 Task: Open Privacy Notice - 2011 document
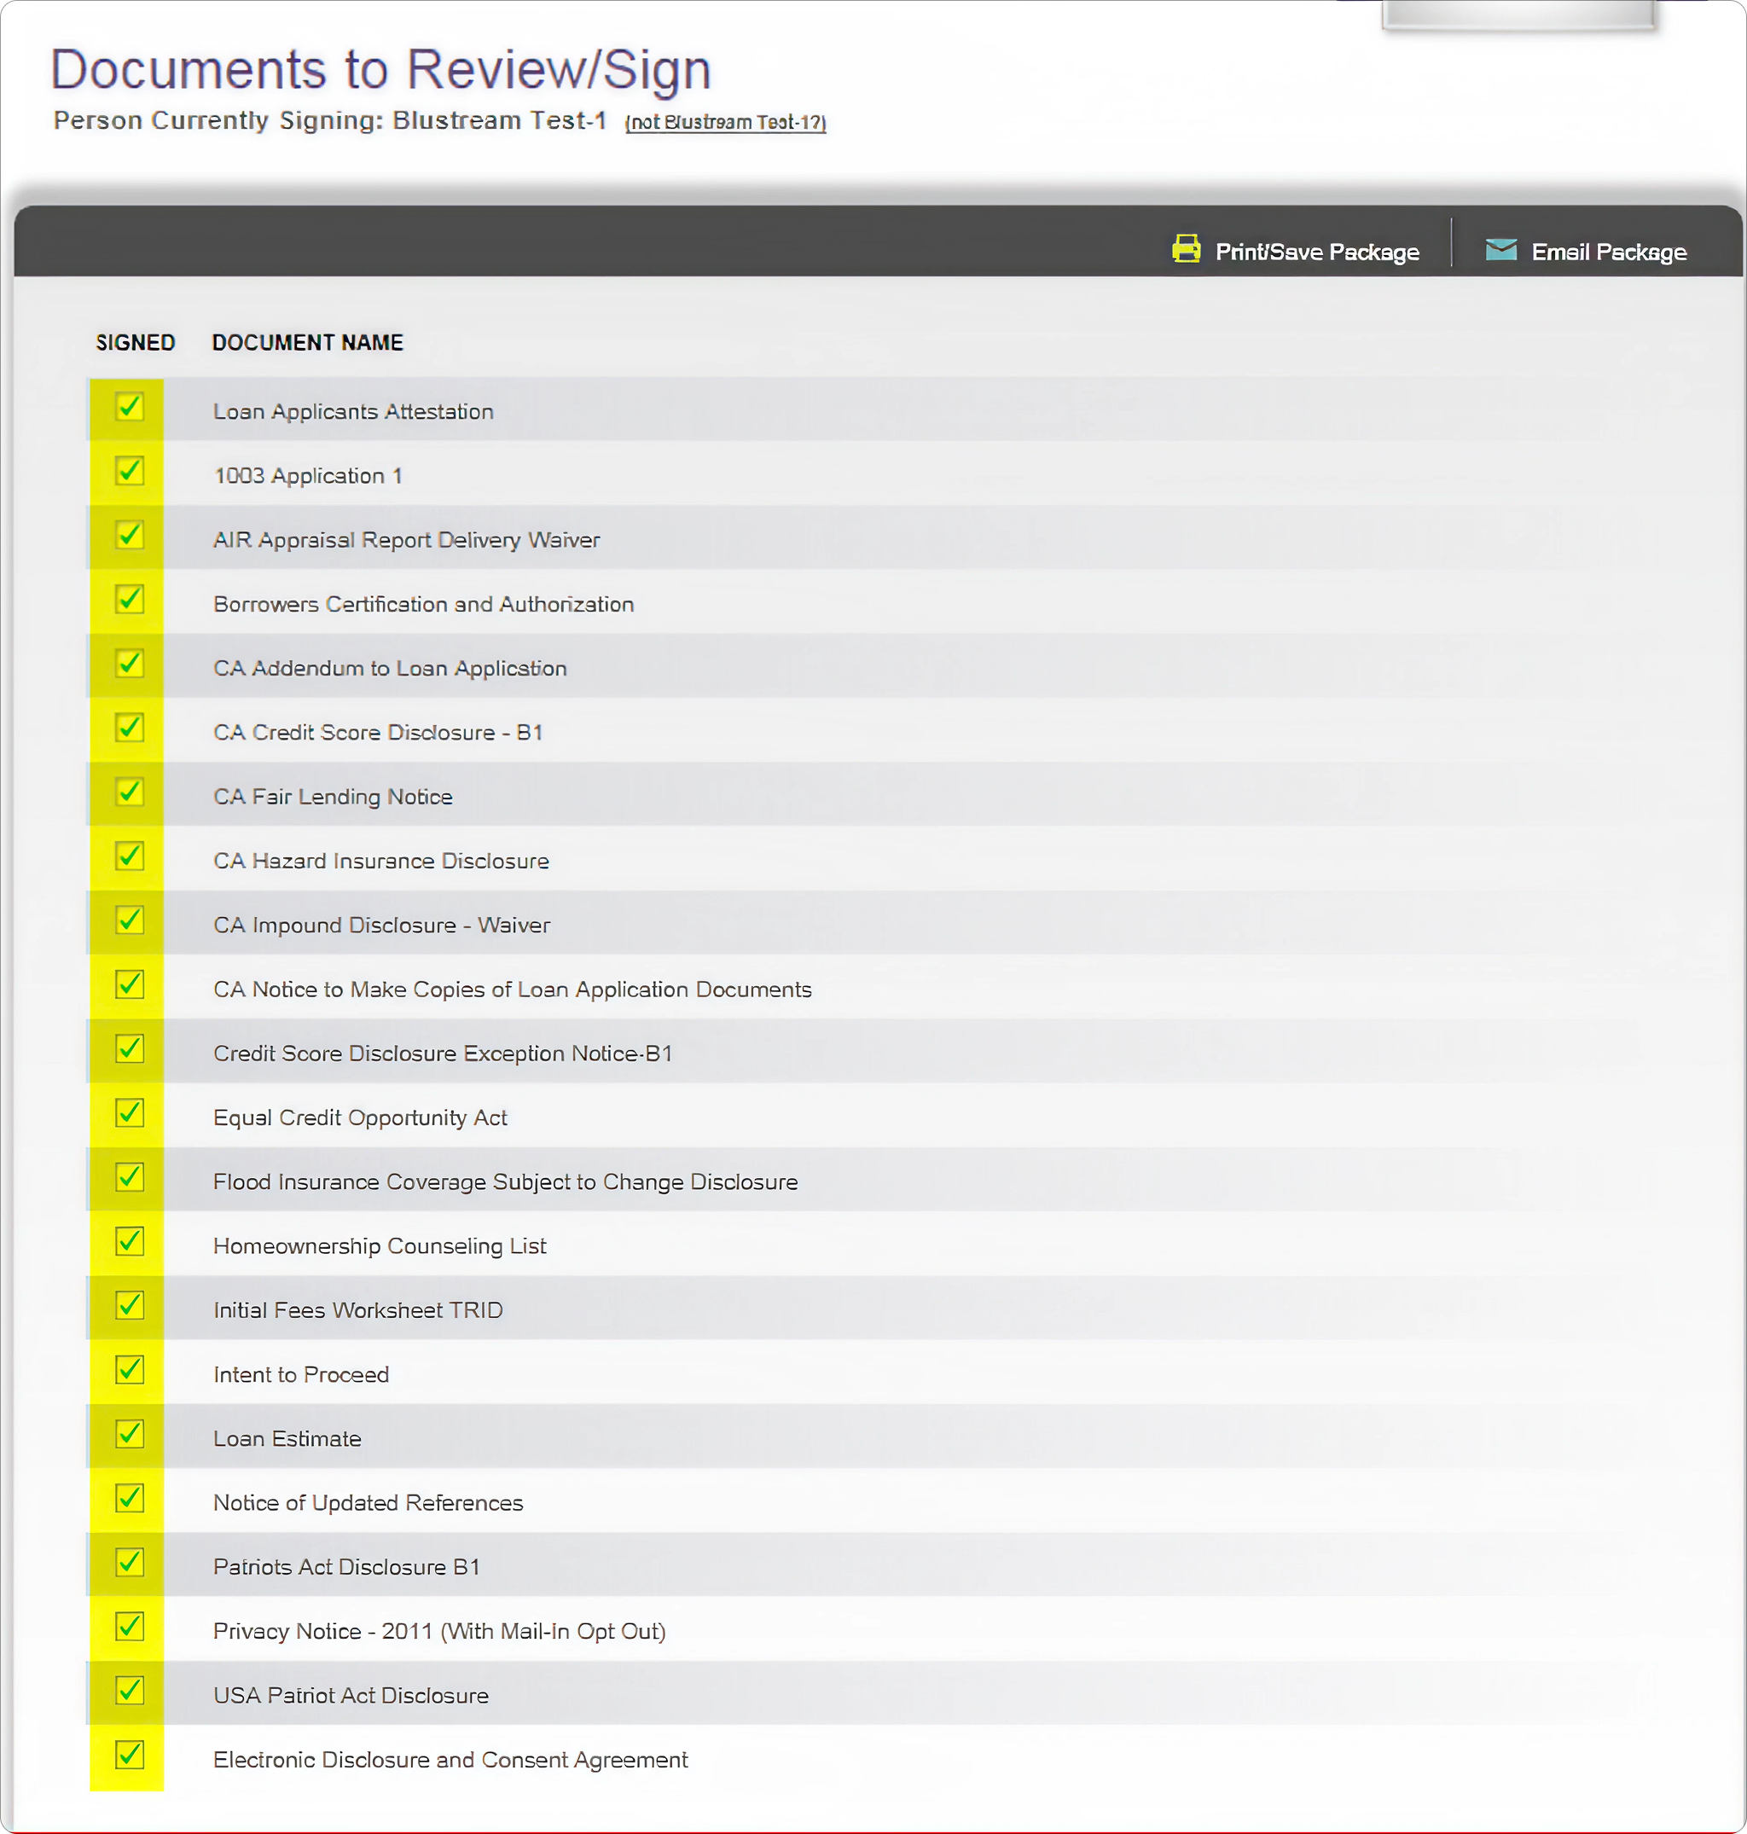tap(438, 1632)
